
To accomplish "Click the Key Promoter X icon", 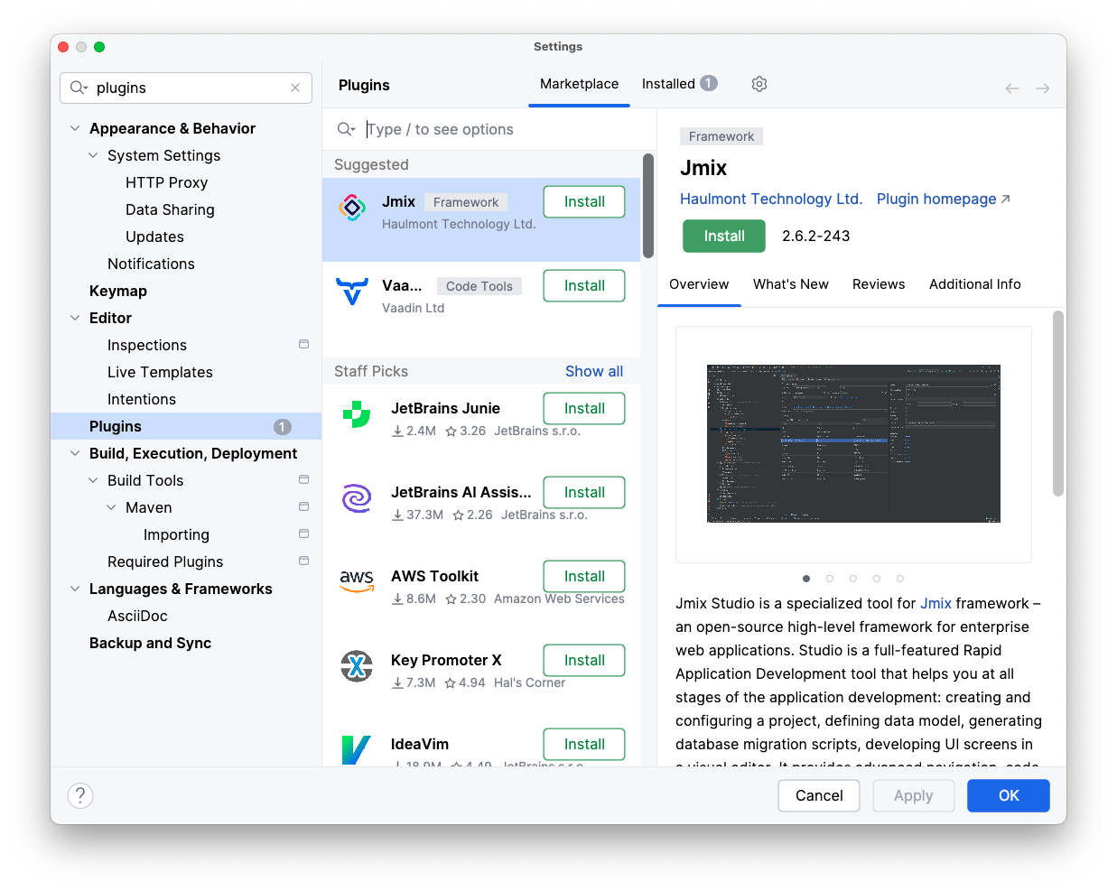I will click(x=357, y=666).
